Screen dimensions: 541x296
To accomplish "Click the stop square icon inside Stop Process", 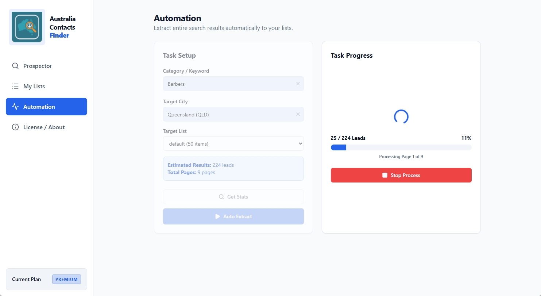I will (385, 175).
